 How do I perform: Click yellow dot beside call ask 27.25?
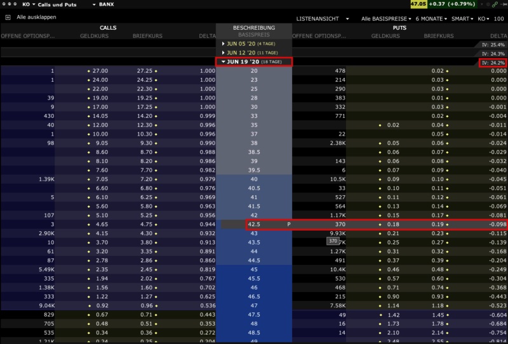(x=156, y=71)
